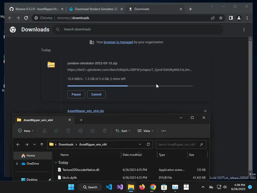The image size is (257, 193).
Task: Go forward in Chrome navigation
Action: point(18,18)
